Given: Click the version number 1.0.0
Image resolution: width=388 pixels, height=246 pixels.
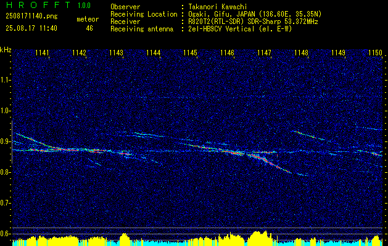Looking at the screenshot, I should tap(84, 5).
